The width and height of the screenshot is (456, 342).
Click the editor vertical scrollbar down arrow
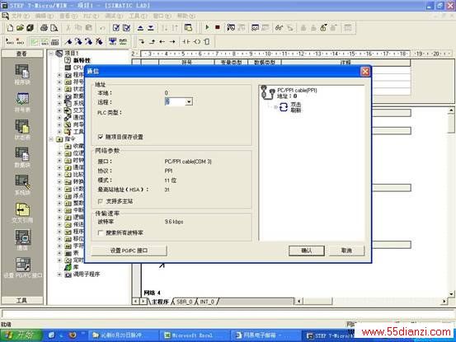(x=451, y=293)
